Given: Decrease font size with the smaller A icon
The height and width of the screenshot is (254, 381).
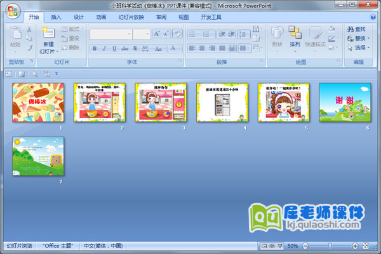Looking at the screenshot, I should pyautogui.click(x=166, y=34).
